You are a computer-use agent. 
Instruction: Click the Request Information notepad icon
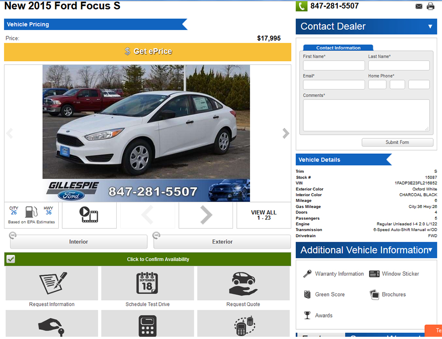(53, 283)
